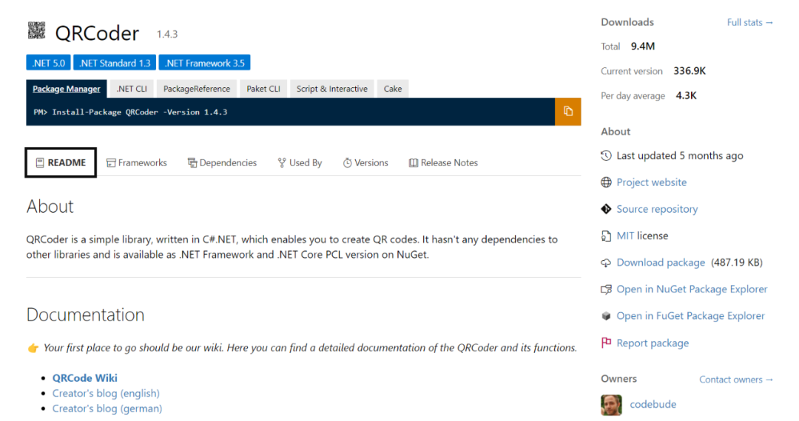
Task: Click the Current version value 336.9K
Action: 690,71
